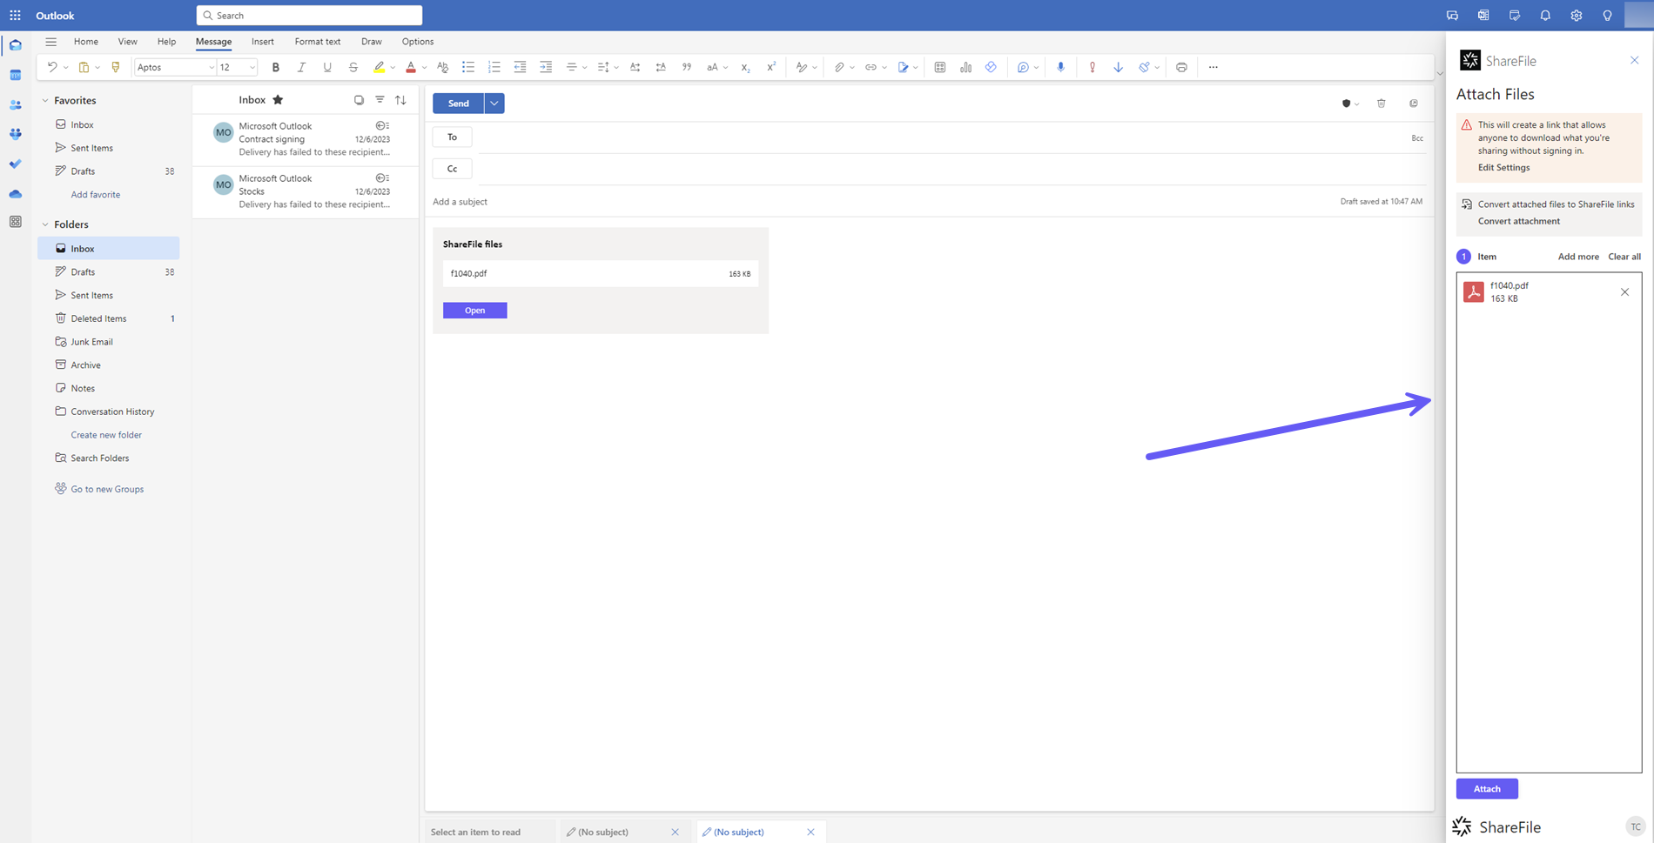The width and height of the screenshot is (1654, 843).
Task: Click the attach file paperclip icon
Action: tap(838, 67)
